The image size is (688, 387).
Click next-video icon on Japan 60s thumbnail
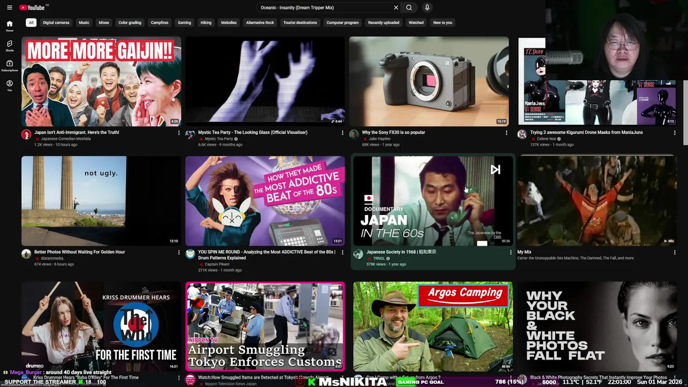(x=496, y=170)
